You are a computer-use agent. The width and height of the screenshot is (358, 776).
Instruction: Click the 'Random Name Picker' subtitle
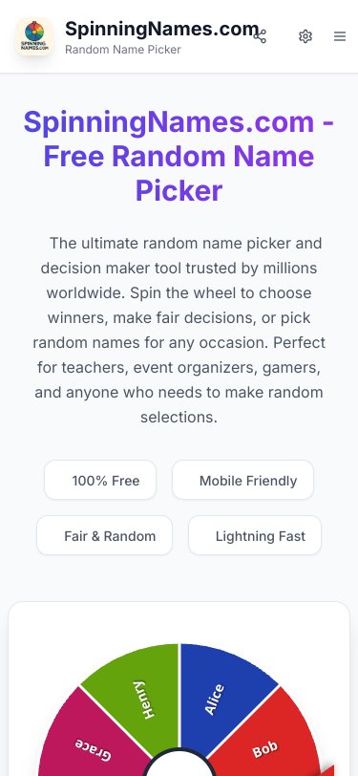(x=122, y=50)
